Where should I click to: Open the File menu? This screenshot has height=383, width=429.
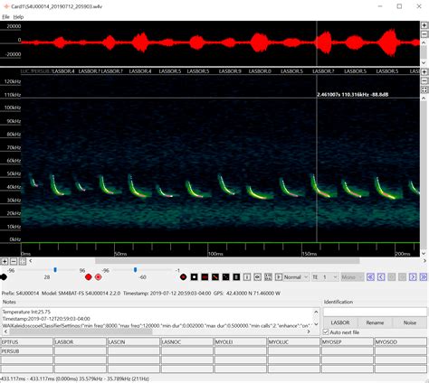[x=5, y=17]
